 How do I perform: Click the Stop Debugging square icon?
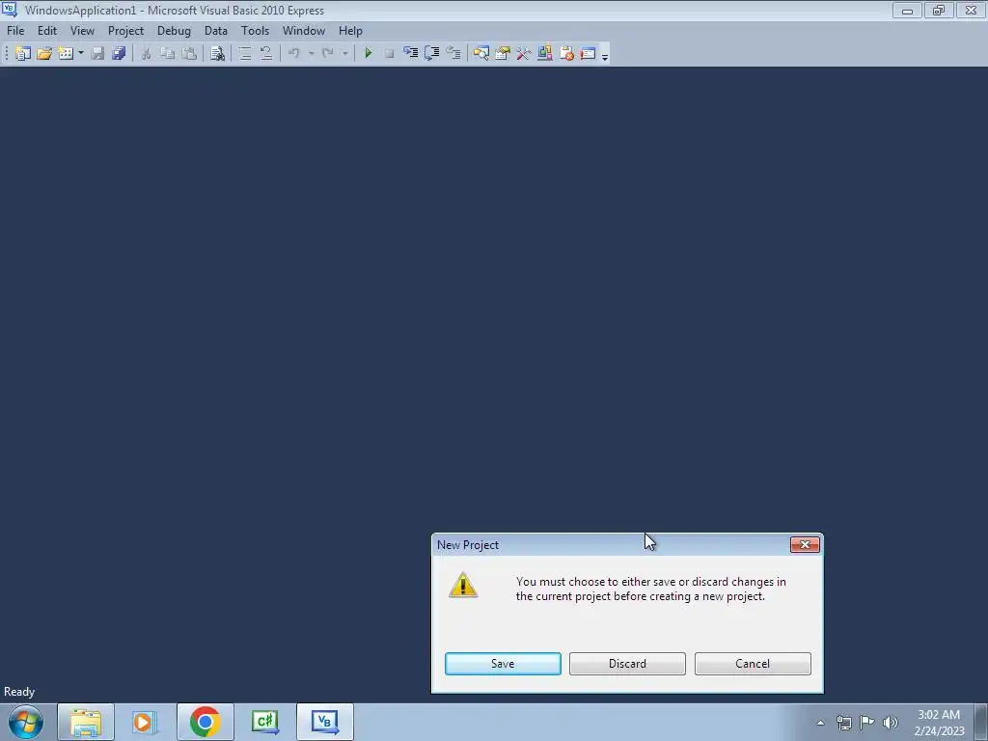(390, 54)
